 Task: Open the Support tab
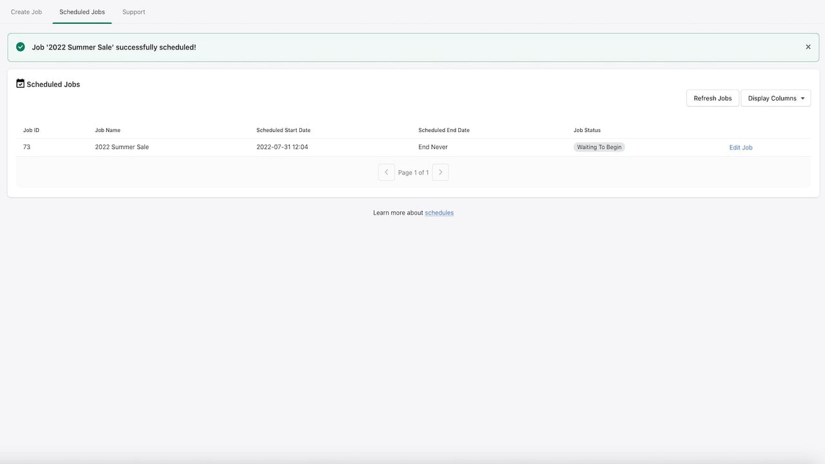coord(133,12)
